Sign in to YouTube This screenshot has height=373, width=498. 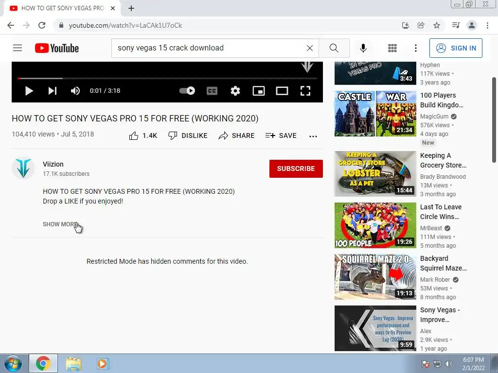pyautogui.click(x=456, y=48)
